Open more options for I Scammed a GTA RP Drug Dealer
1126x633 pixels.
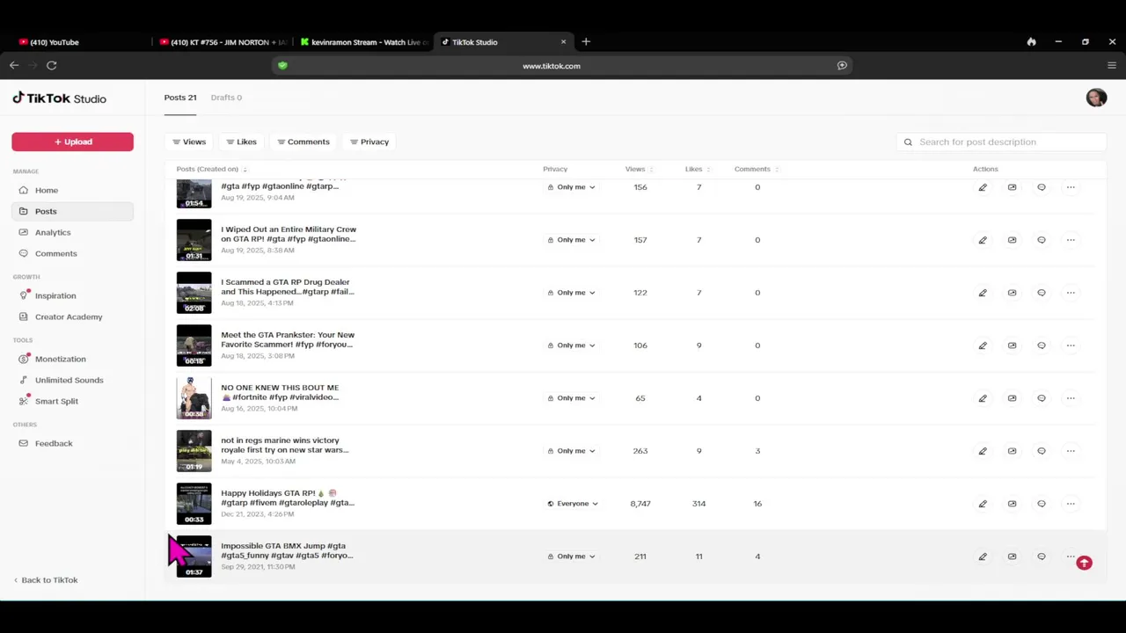(1071, 293)
